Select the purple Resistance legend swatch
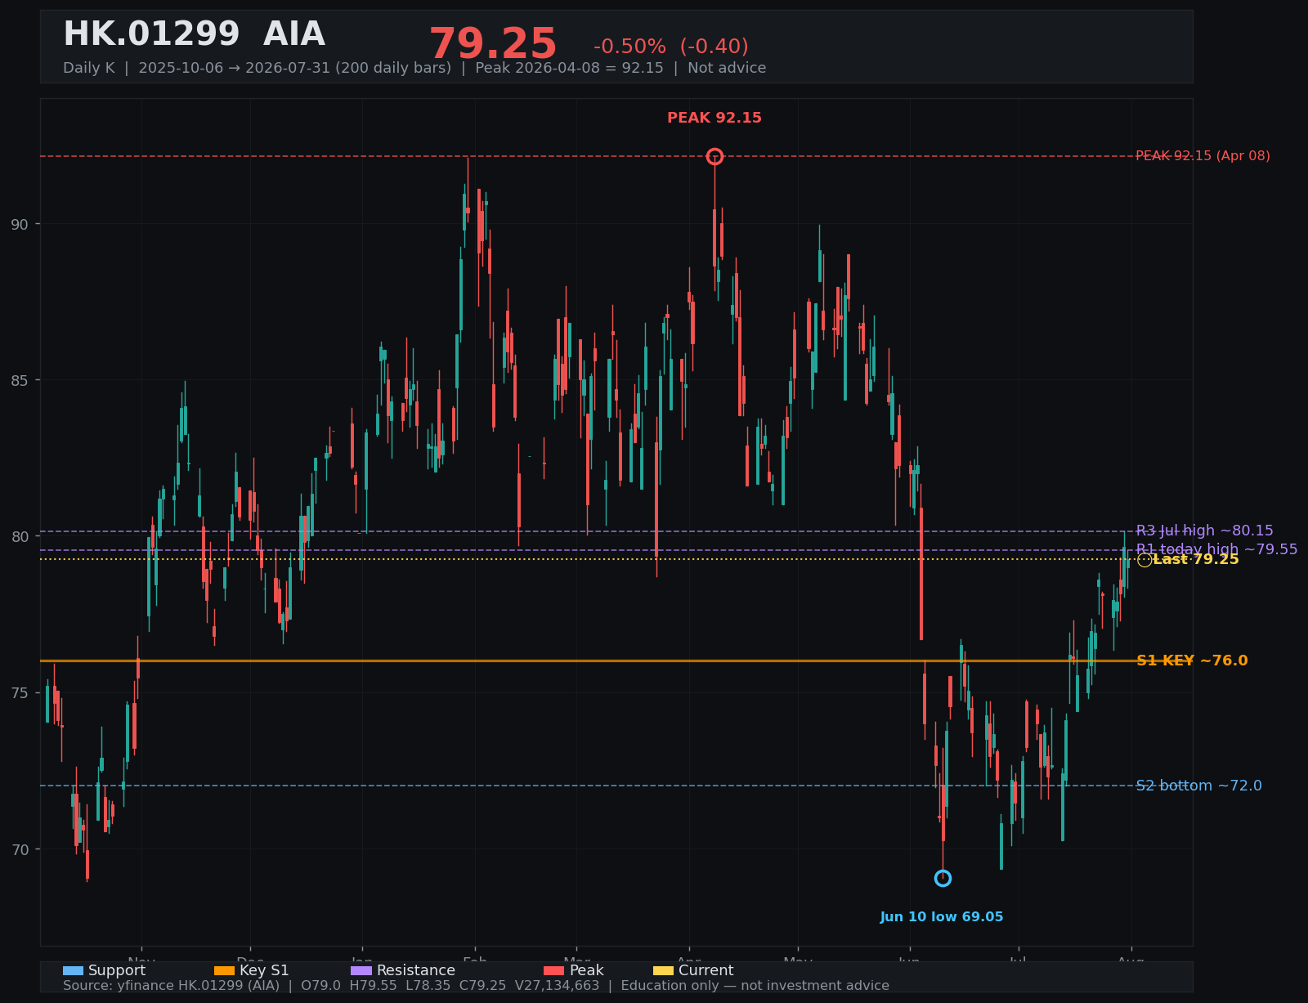The width and height of the screenshot is (1308, 1003). pos(361,970)
